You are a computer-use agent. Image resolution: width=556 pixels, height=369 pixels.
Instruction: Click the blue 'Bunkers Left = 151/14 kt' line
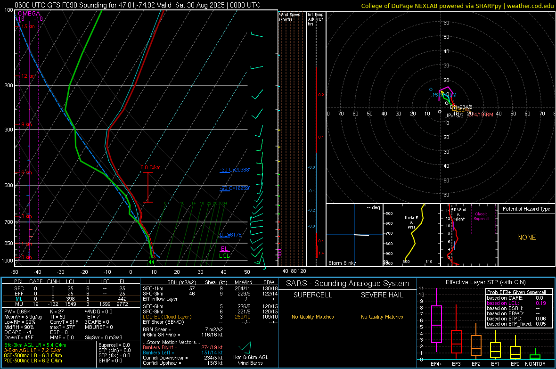183,353
